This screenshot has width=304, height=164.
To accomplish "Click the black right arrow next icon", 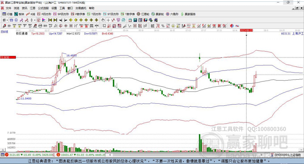I will 66,20.
